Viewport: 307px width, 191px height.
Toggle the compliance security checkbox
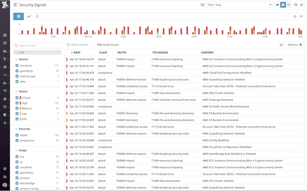[x=17, y=141]
